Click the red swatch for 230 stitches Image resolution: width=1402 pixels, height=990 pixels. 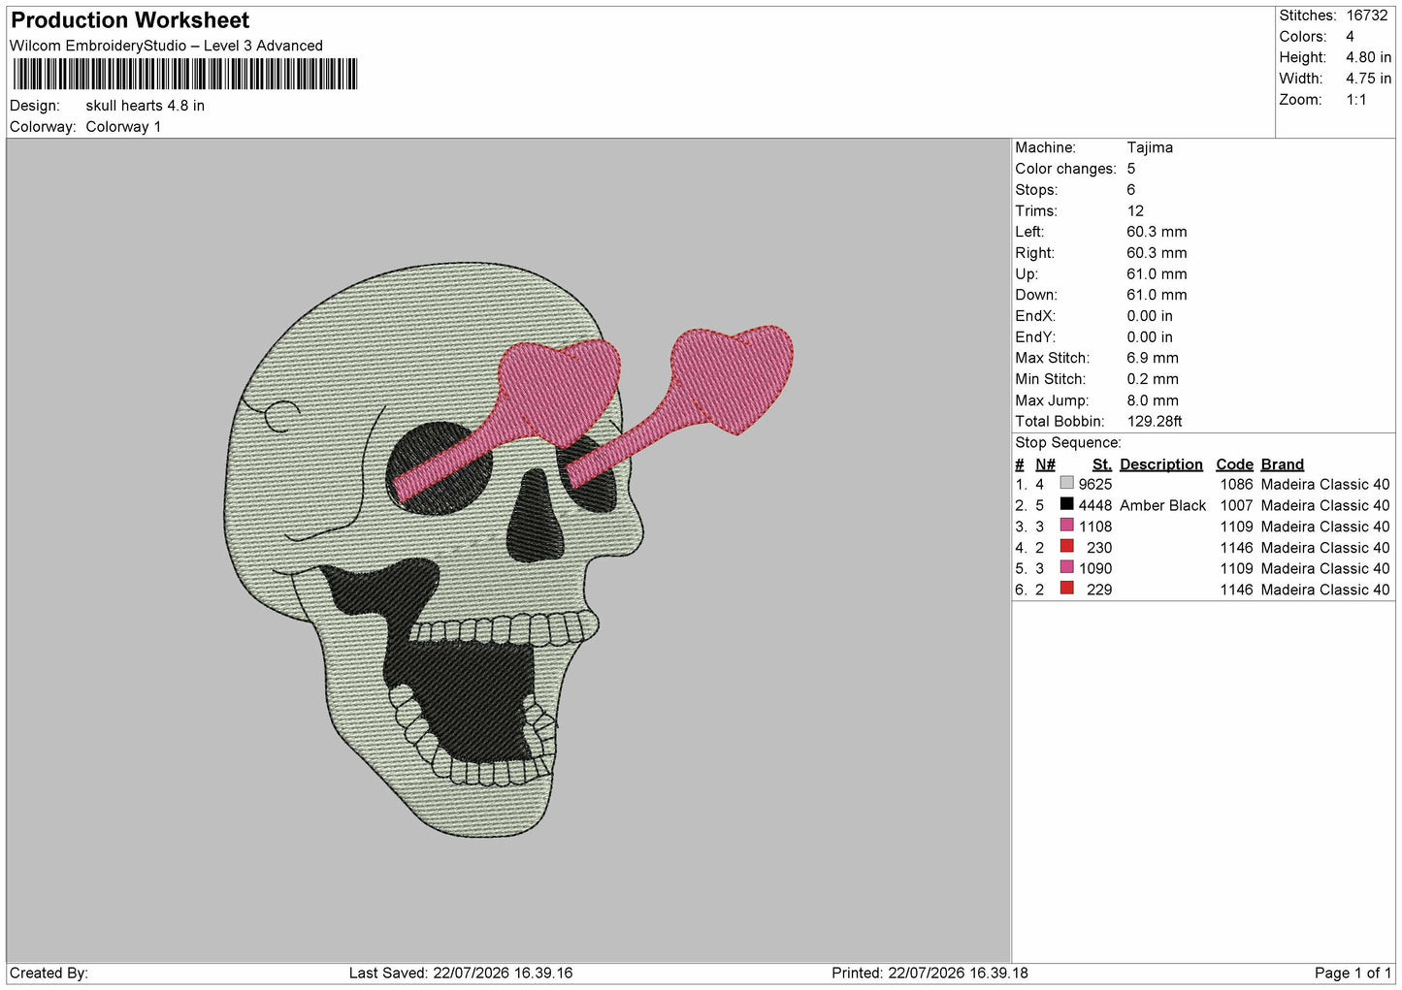[x=1066, y=547]
